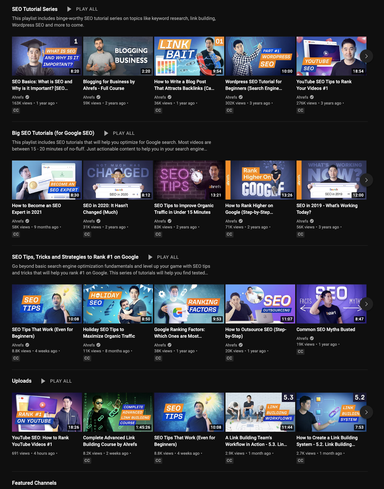The width and height of the screenshot is (384, 489).
Task: Click CC badge under Complete Advanced Link Building Course
Action: [87, 461]
